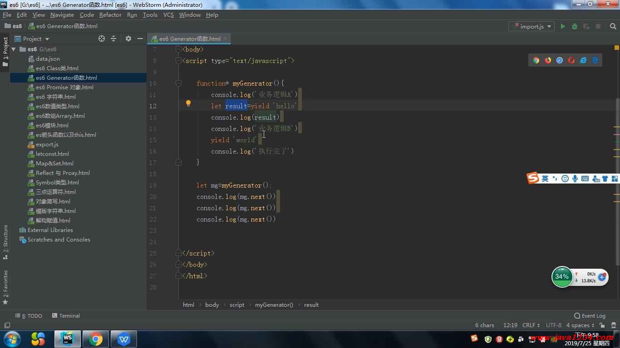Click the script breadcrumb
Screen dimensions: 620x348
(x=237, y=305)
